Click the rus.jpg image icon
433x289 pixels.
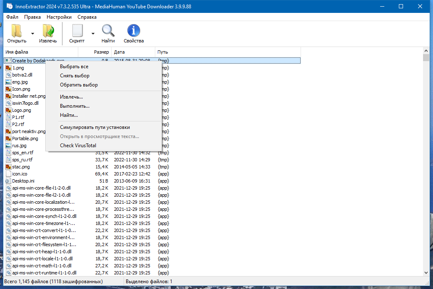pos(8,146)
